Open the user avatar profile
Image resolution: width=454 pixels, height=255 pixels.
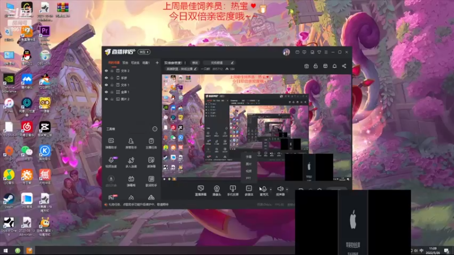coord(286,52)
